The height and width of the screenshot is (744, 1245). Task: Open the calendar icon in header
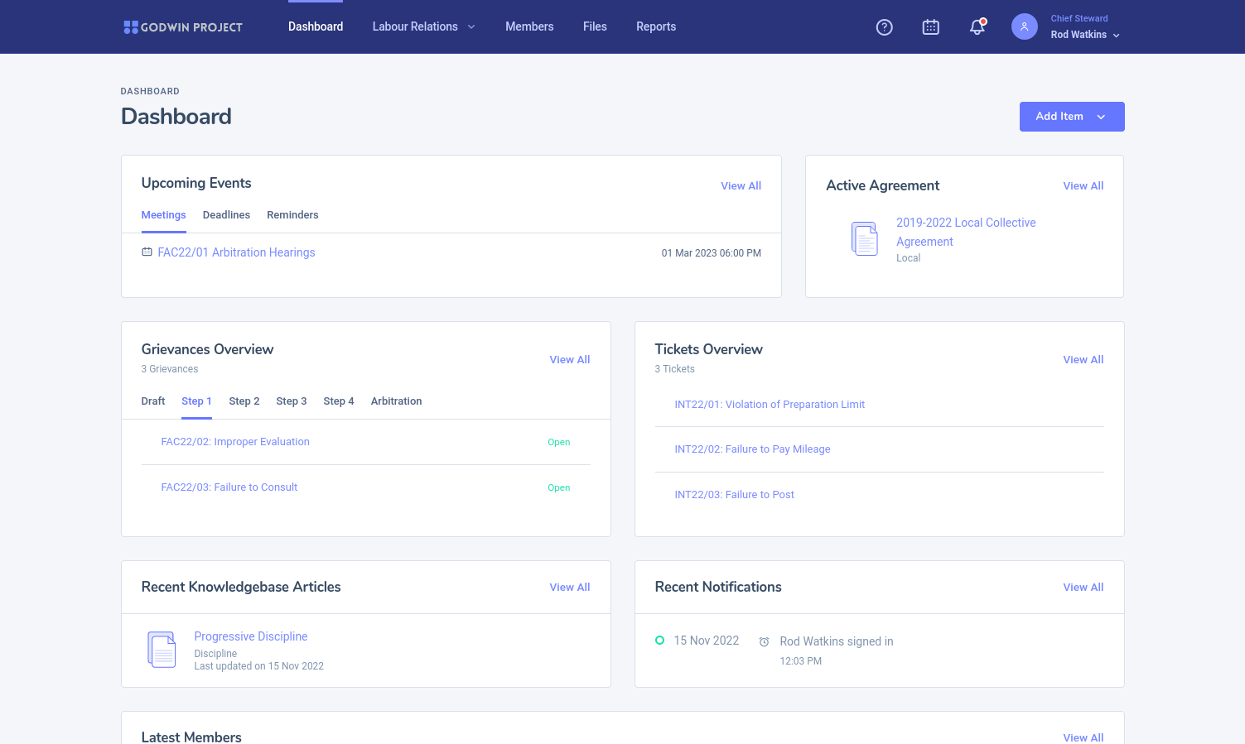coord(930,27)
